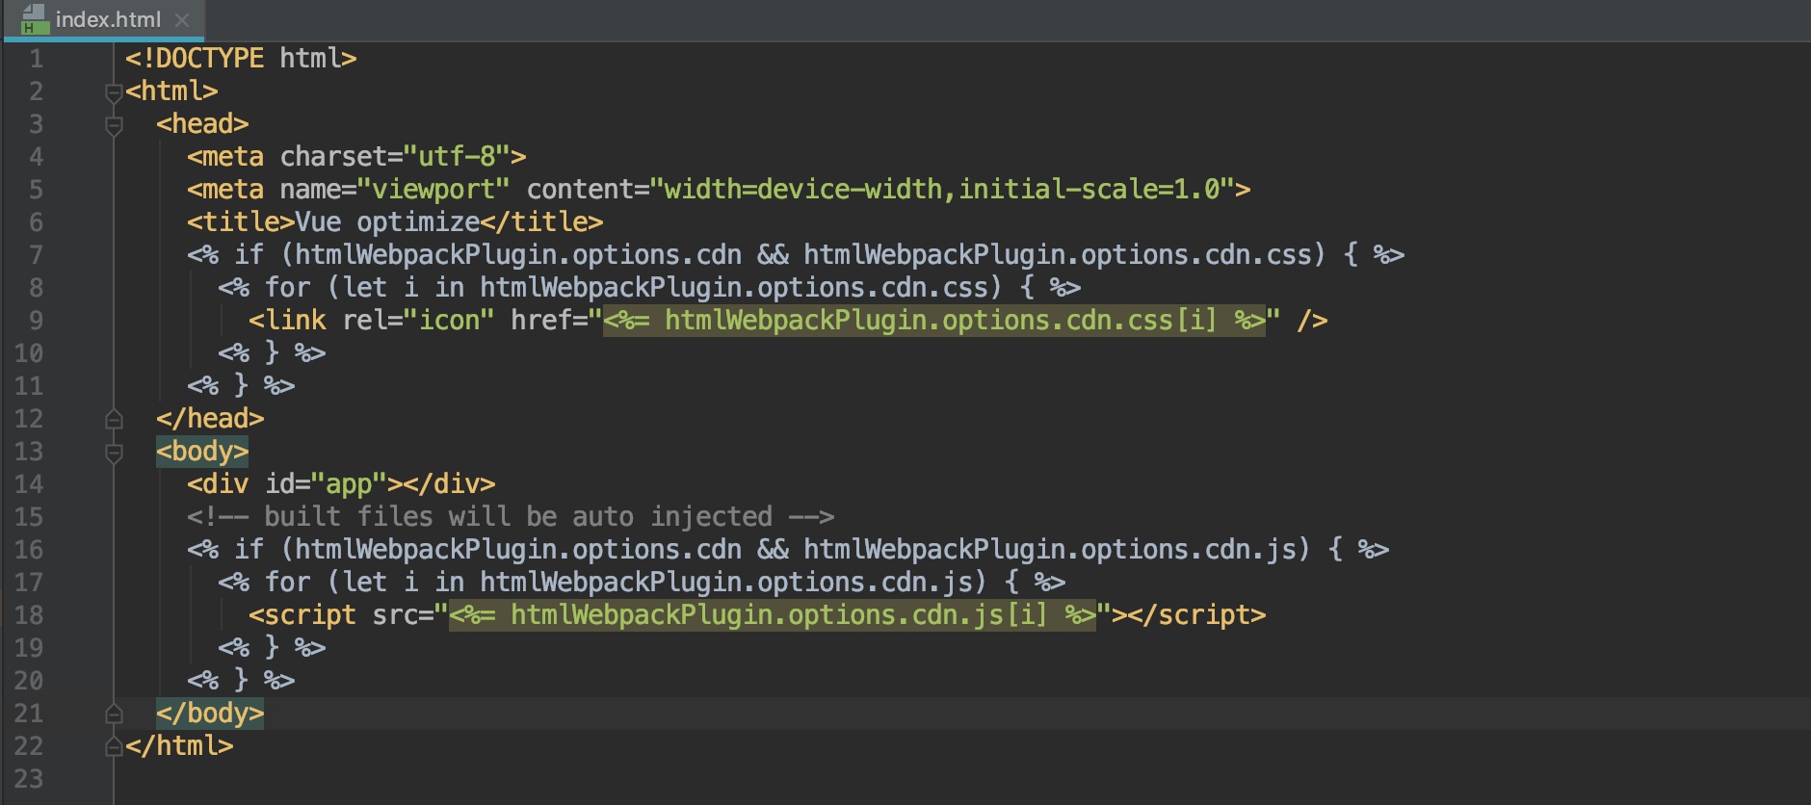The image size is (1811, 805).
Task: Click the rel="icon" attribute of link tag
Action: click(x=418, y=321)
